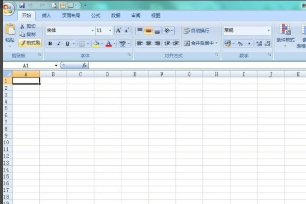The height and width of the screenshot is (204, 306).
Task: Expand the 合并后居中 options arrow
Action: point(216,43)
